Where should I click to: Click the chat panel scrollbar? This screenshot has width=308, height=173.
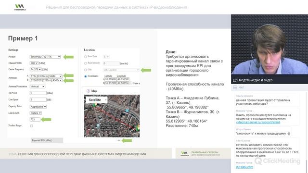307,166
